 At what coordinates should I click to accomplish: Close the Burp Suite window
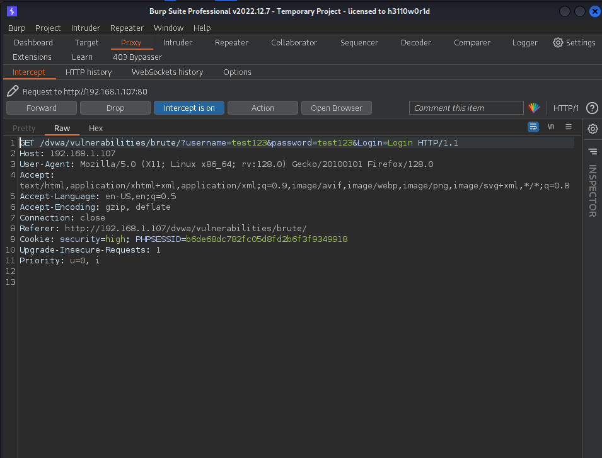point(594,11)
